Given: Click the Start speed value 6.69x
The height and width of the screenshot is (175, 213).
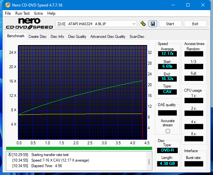Looking at the screenshot, I should [x=167, y=66].
